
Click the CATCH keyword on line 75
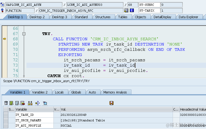(x=54, y=76)
